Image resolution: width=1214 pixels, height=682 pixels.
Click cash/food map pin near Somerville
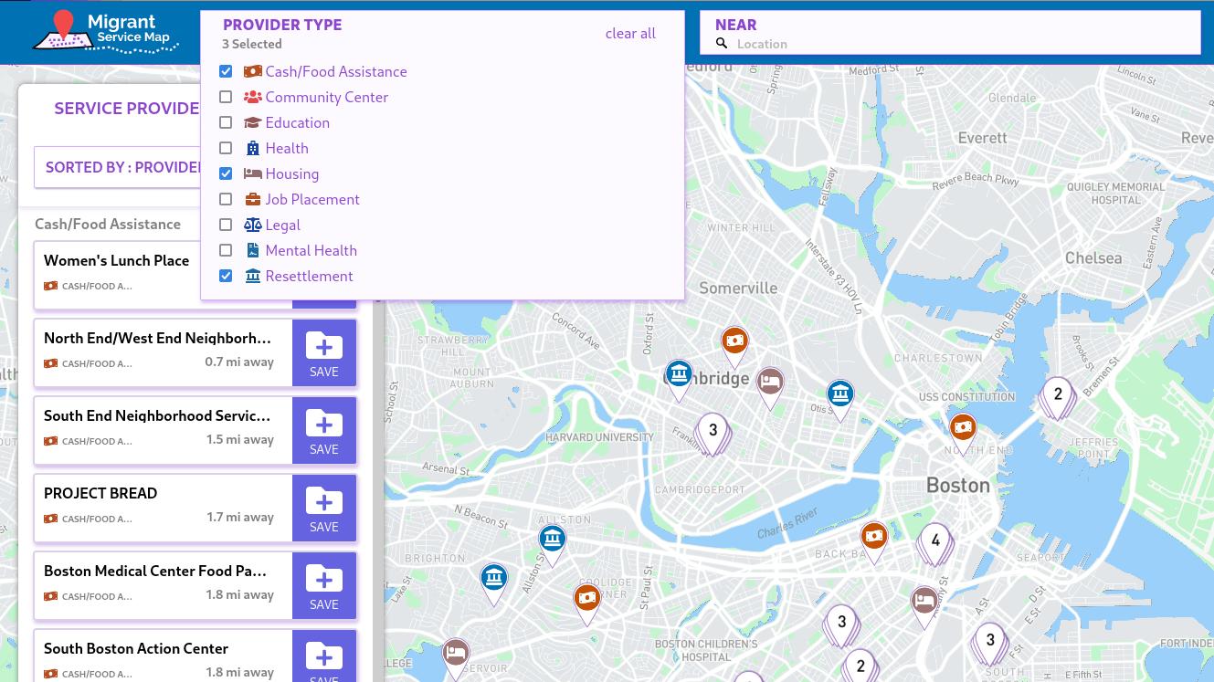tap(734, 345)
